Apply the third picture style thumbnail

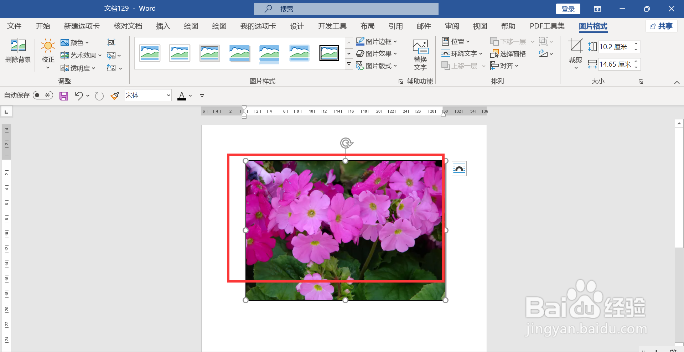[209, 53]
